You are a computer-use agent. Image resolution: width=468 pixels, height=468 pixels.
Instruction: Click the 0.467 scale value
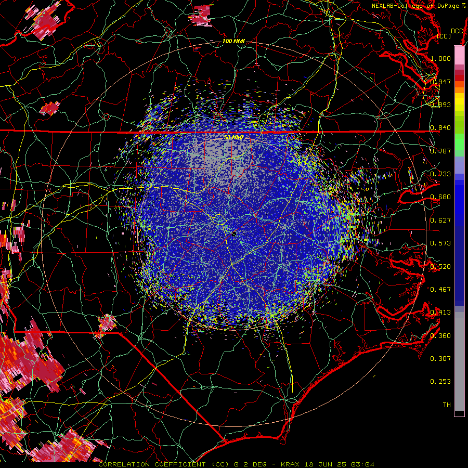[x=440, y=289]
